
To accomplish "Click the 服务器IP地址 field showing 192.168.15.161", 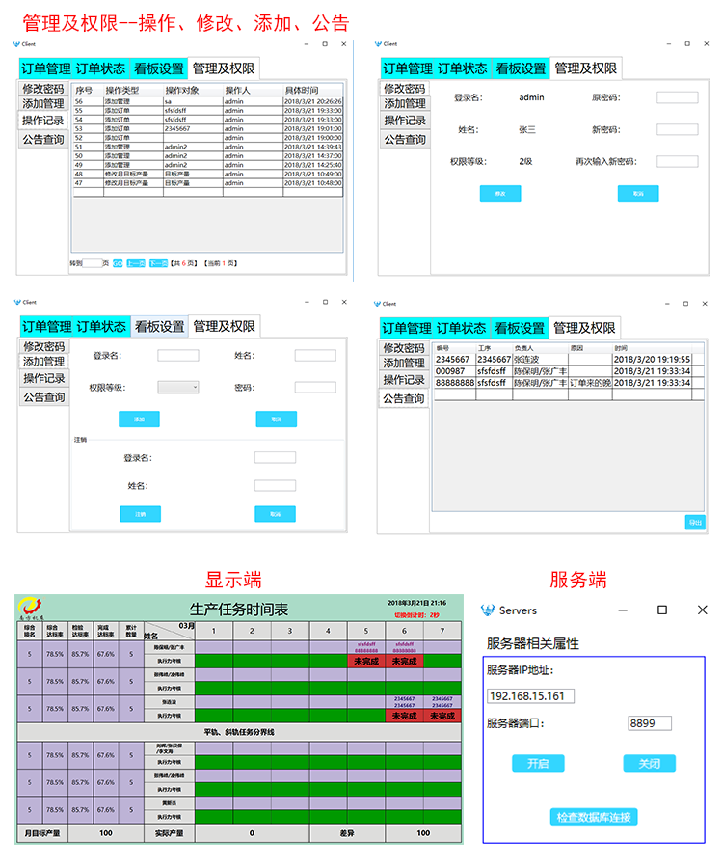I will 530,695.
